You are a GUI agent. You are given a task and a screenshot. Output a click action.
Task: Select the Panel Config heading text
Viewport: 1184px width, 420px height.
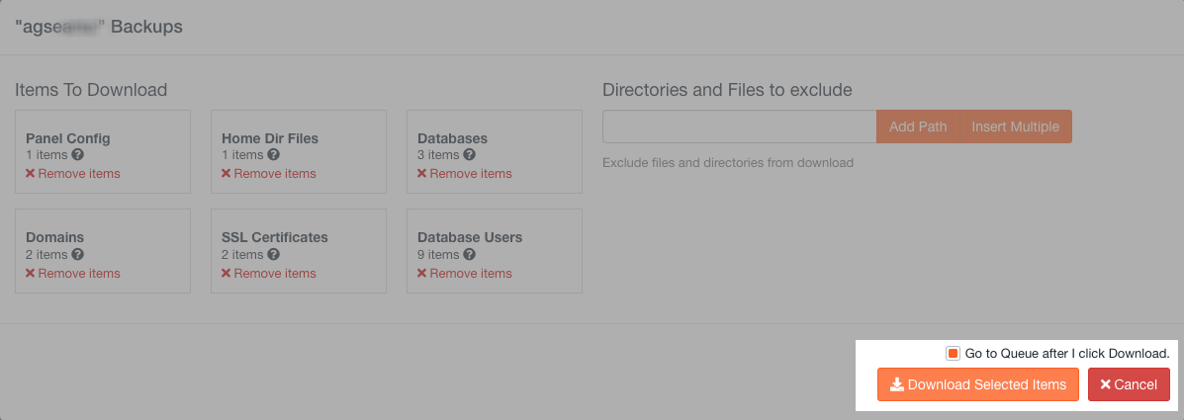tap(68, 138)
